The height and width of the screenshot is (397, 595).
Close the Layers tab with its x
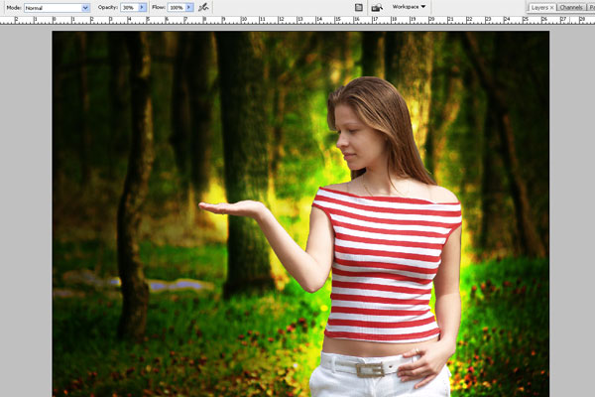click(551, 7)
